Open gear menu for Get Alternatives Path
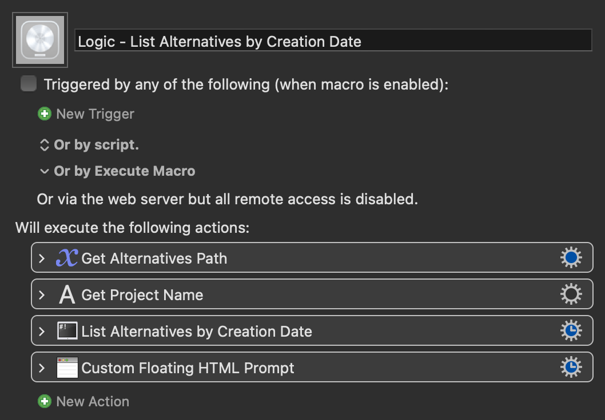 pyautogui.click(x=571, y=257)
